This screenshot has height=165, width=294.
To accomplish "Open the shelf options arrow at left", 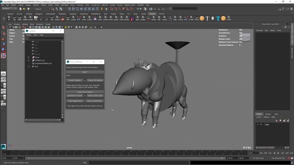I will [4, 18].
